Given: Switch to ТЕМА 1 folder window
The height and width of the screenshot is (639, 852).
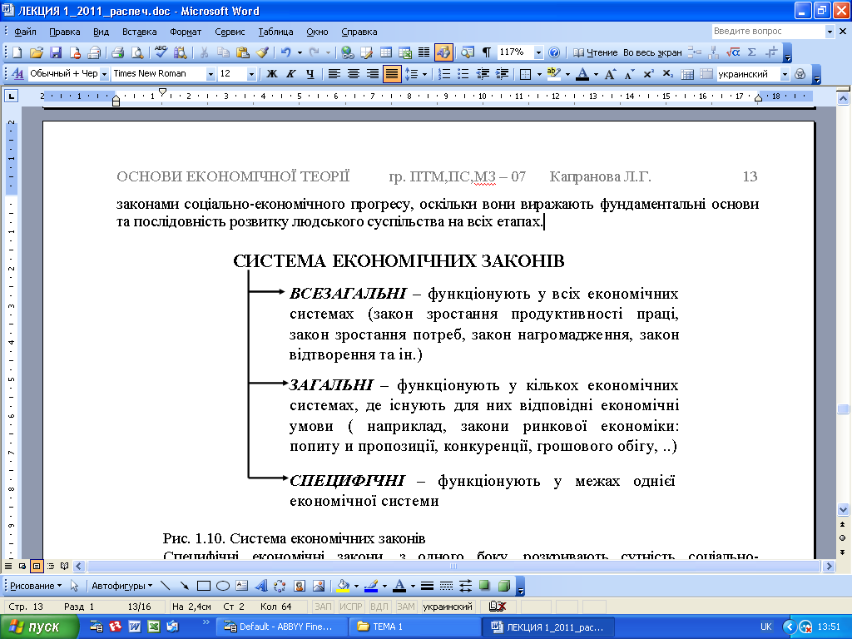Looking at the screenshot, I should [x=414, y=627].
